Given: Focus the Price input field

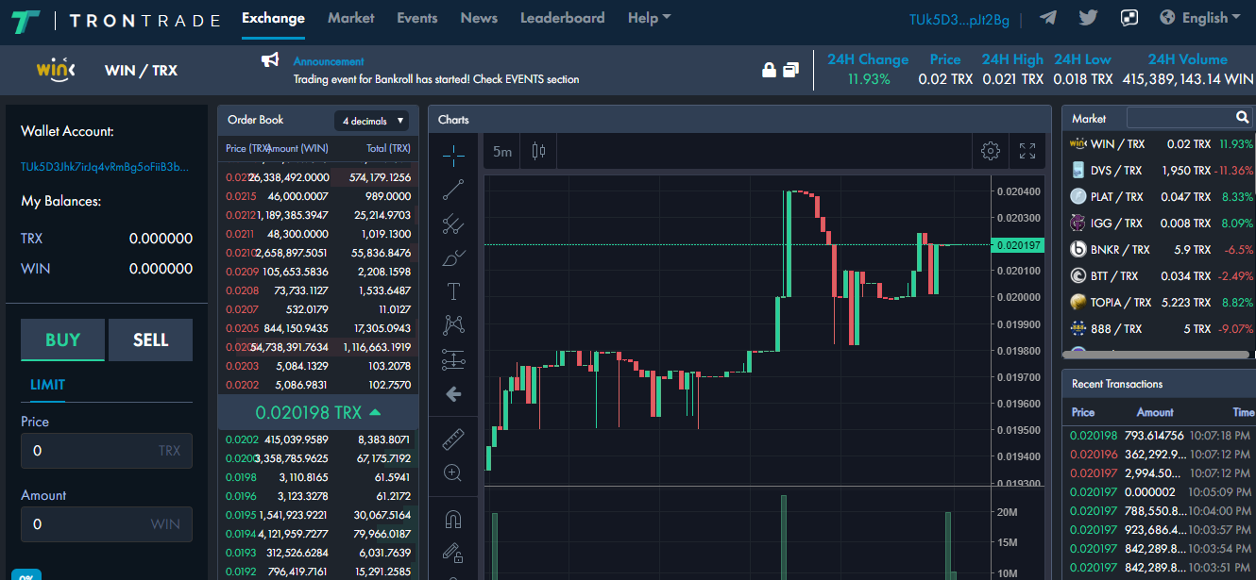Looking at the screenshot, I should (x=107, y=451).
